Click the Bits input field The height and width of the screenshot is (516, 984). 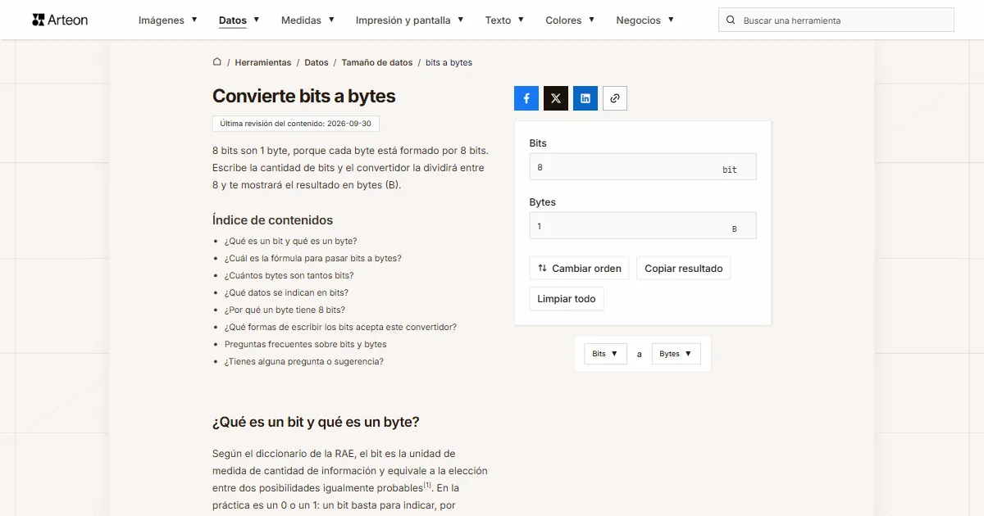pos(643,167)
